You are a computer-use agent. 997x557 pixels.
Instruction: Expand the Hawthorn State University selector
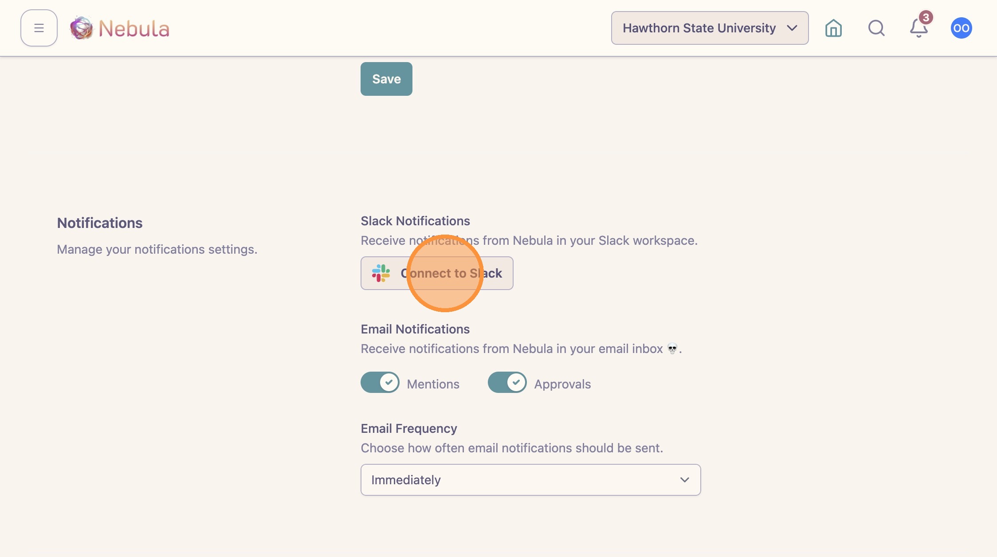(710, 28)
